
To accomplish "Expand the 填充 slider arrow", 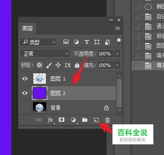I will (x=117, y=65).
